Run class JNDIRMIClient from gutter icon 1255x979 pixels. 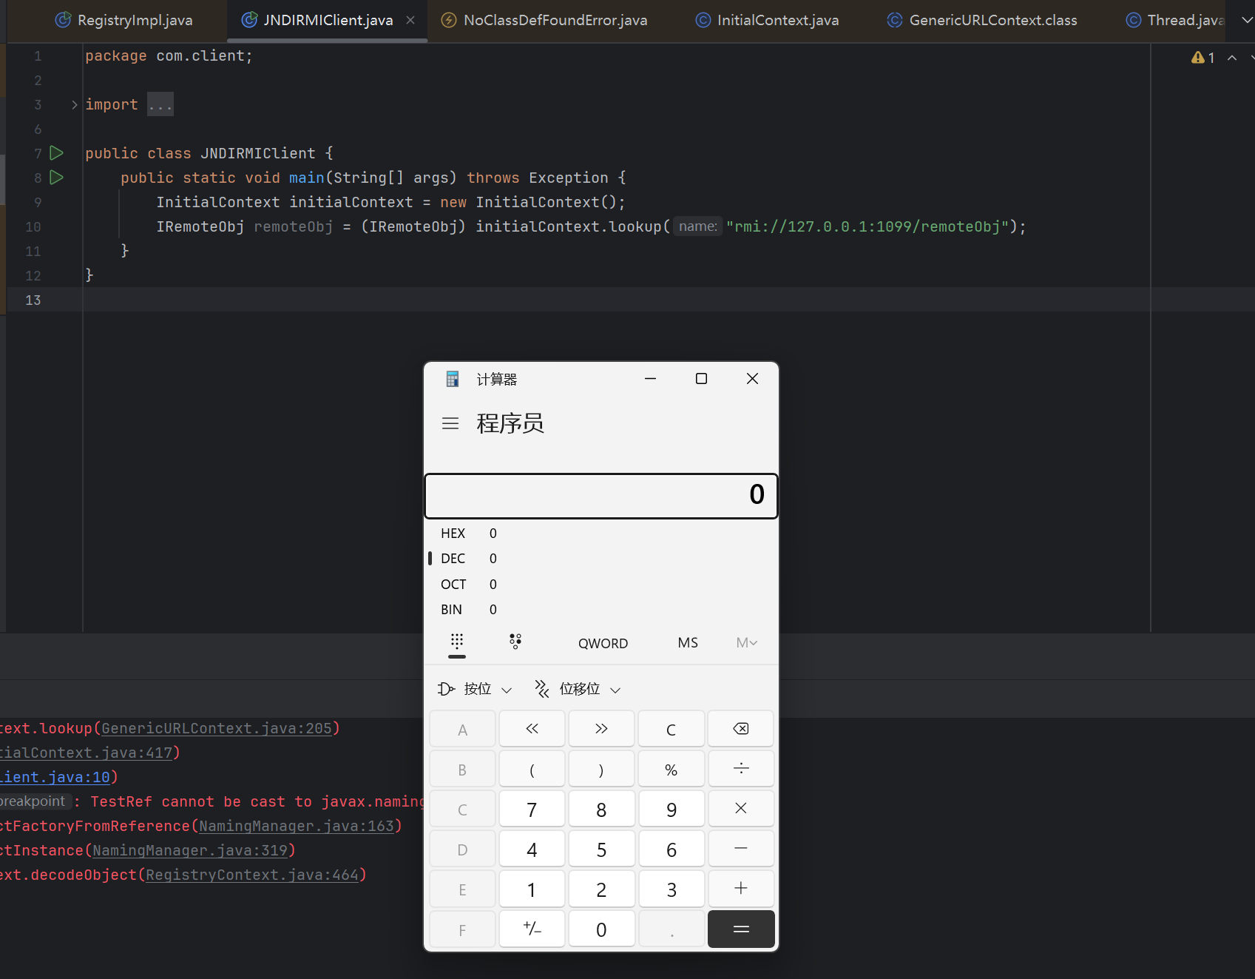point(56,153)
